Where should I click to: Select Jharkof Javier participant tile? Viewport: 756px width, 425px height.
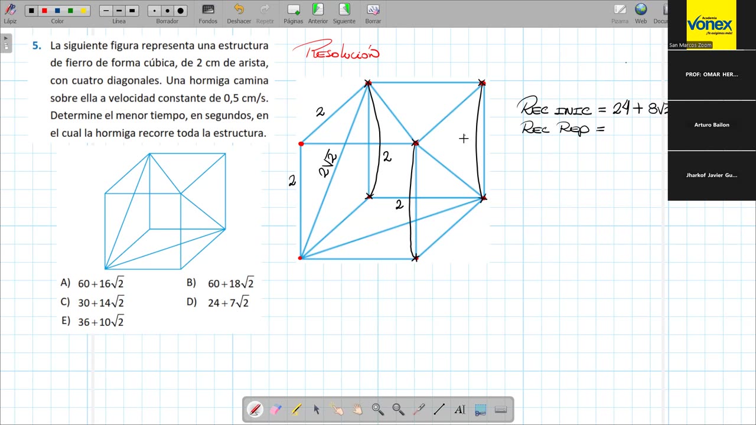pos(712,175)
